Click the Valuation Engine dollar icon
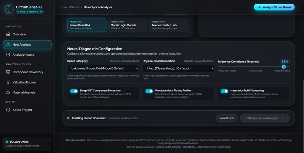The height and width of the screenshot is (153, 304). 8,82
